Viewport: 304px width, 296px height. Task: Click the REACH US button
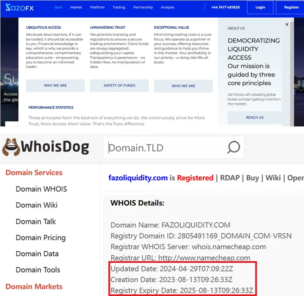coord(255,118)
